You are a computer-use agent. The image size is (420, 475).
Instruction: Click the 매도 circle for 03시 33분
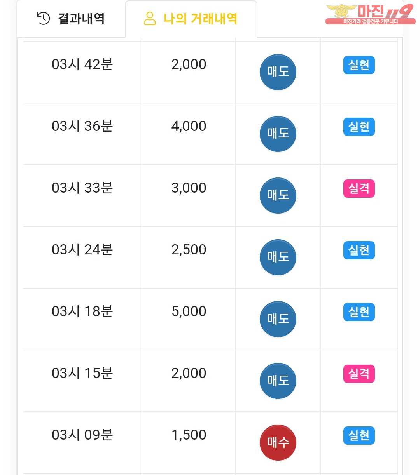[278, 195]
